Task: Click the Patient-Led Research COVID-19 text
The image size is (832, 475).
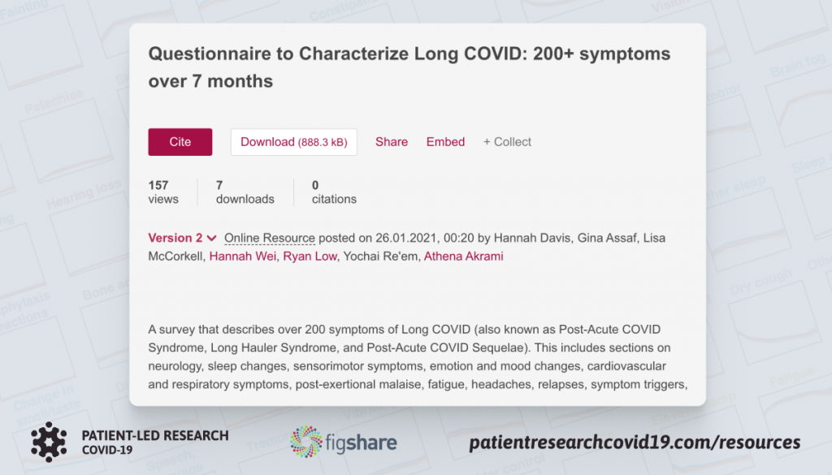Action: 155,443
